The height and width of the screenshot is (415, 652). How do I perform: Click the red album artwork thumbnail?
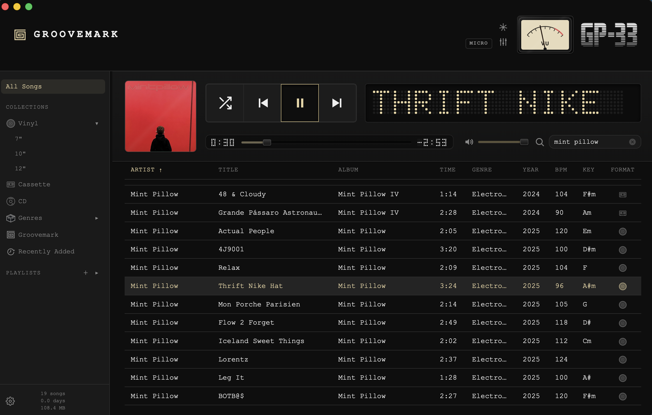click(161, 116)
